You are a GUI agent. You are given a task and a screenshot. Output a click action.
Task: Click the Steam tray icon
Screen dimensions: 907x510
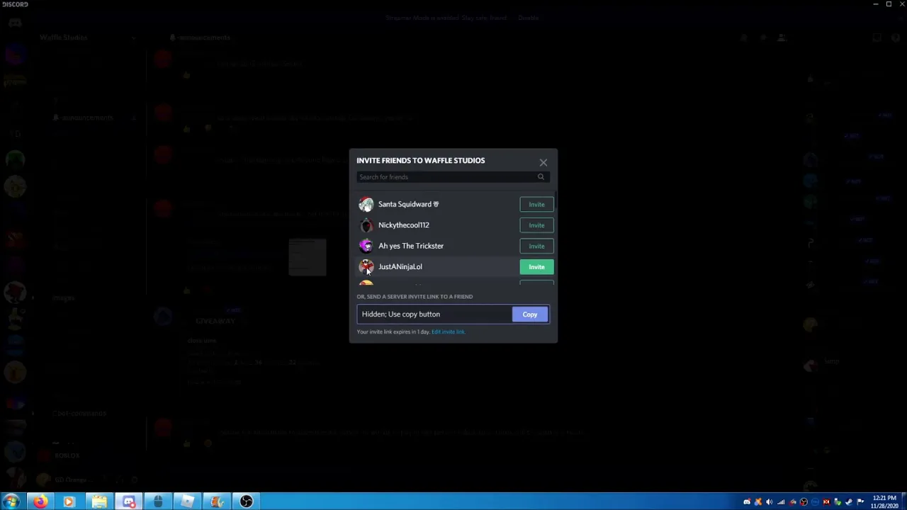pyautogui.click(x=848, y=502)
